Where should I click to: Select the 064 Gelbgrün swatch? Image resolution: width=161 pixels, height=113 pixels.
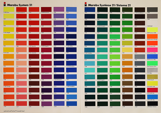(x=115, y=37)
